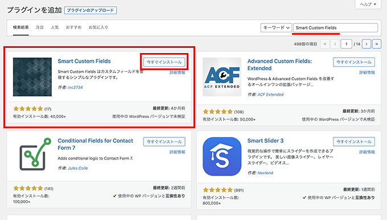
Task: Click the プラグインを追加 page heading
Action: tap(34, 10)
